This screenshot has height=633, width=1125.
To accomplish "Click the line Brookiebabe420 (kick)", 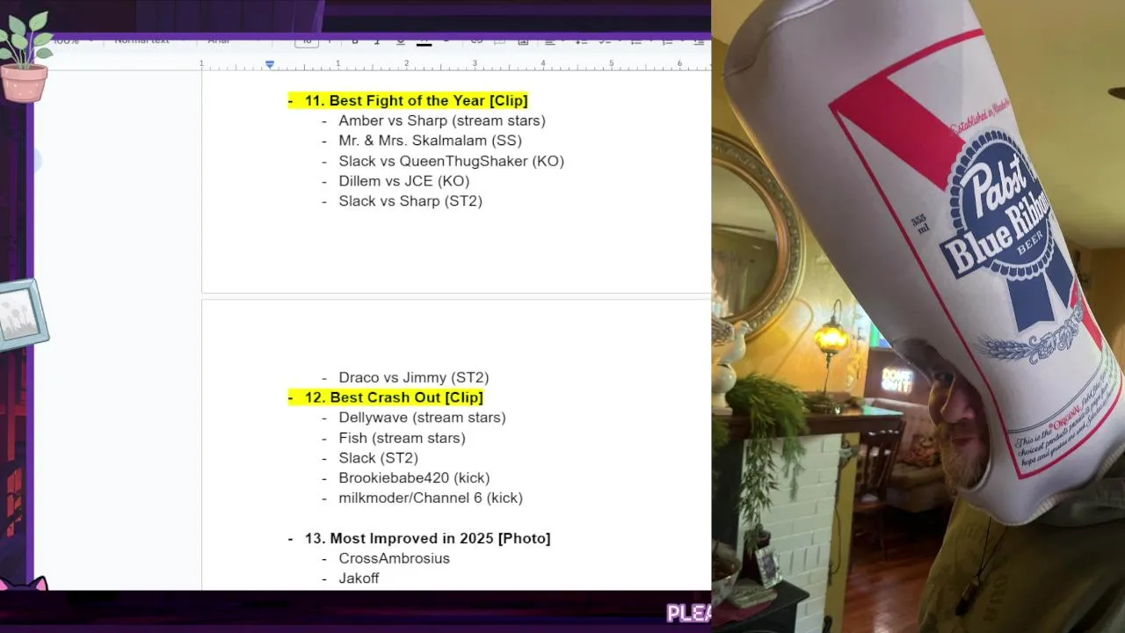I will pyautogui.click(x=414, y=478).
